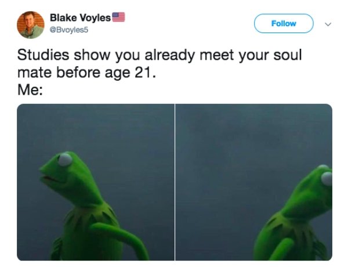Open the first Kermit photo
This screenshot has width=348, height=267.
click(x=96, y=182)
